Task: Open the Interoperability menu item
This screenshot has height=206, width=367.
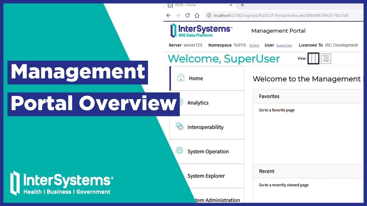Action: (207, 127)
